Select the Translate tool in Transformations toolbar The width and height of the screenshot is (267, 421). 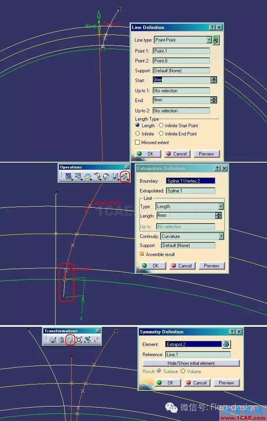(x=53, y=340)
